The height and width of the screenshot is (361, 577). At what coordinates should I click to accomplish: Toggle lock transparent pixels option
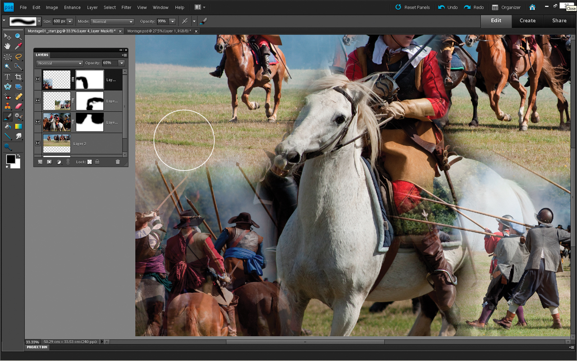[x=89, y=162]
